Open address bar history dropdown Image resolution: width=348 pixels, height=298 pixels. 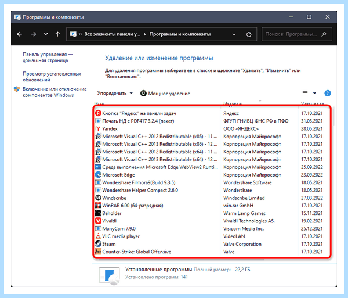(234, 34)
